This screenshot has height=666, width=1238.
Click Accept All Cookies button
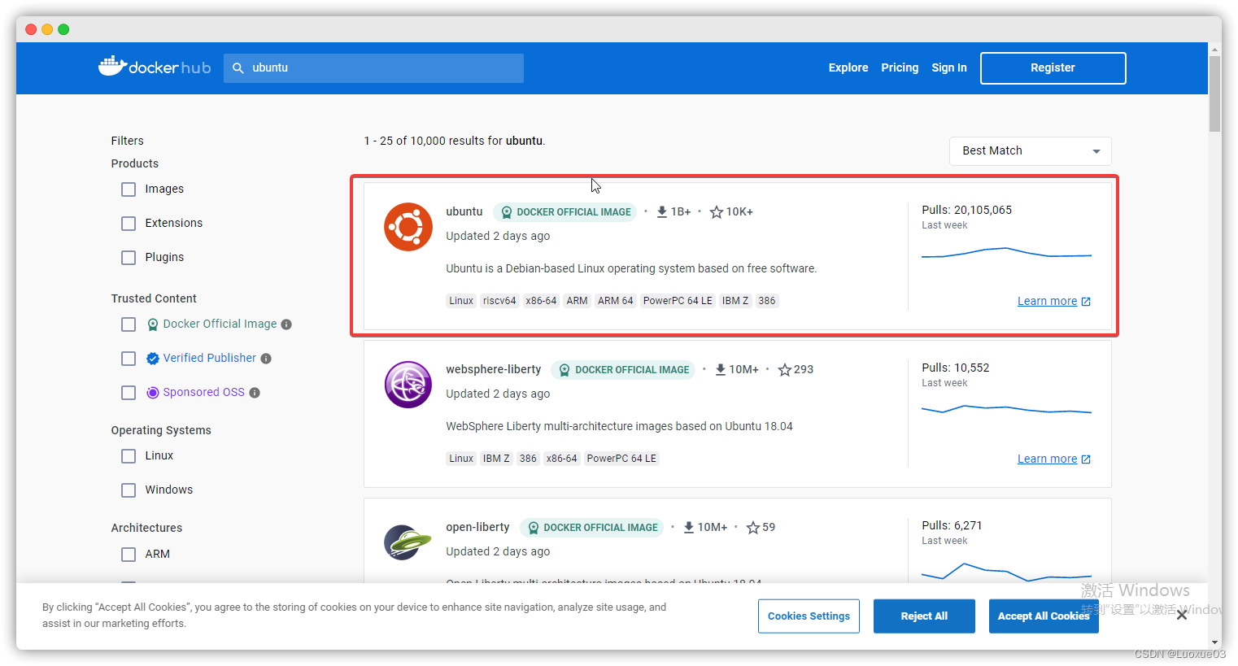click(1044, 616)
